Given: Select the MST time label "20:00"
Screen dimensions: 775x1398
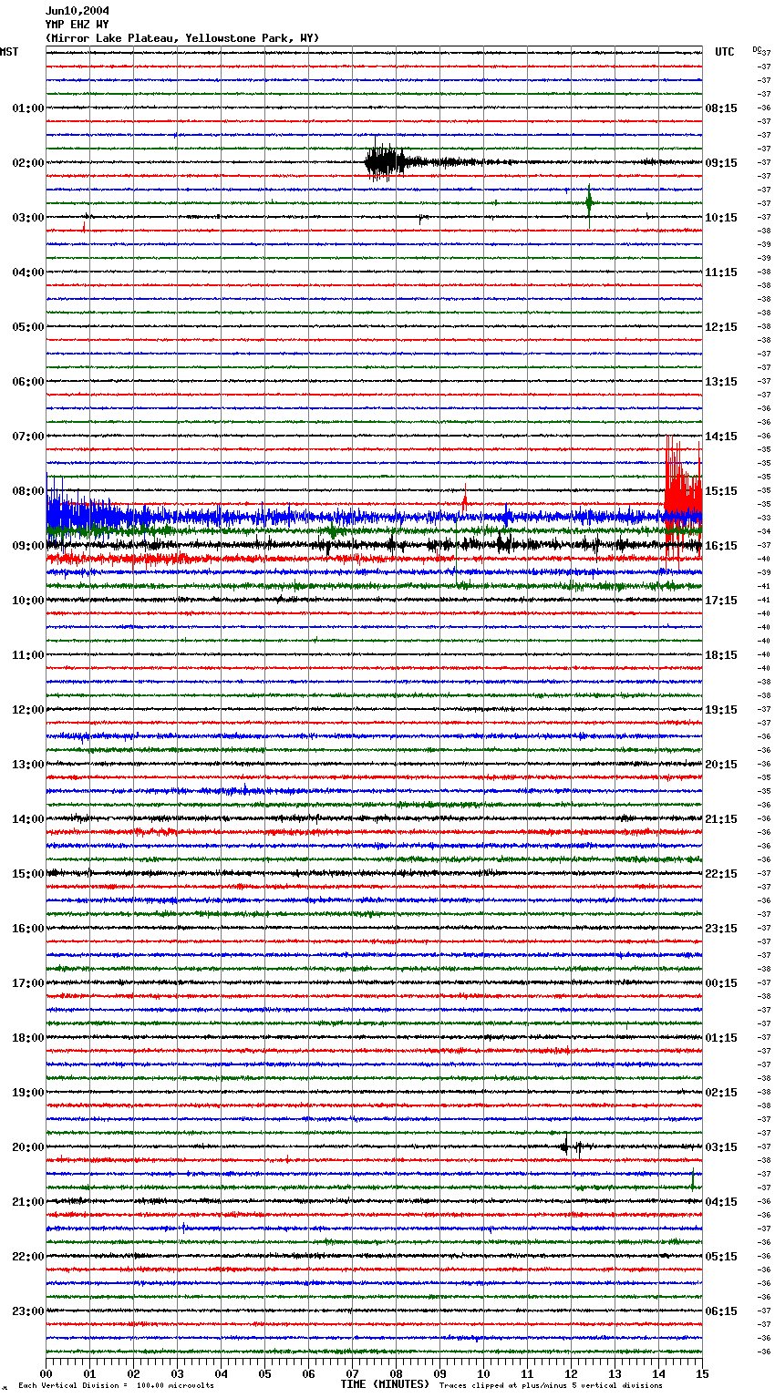Looking at the screenshot, I should (x=28, y=1147).
